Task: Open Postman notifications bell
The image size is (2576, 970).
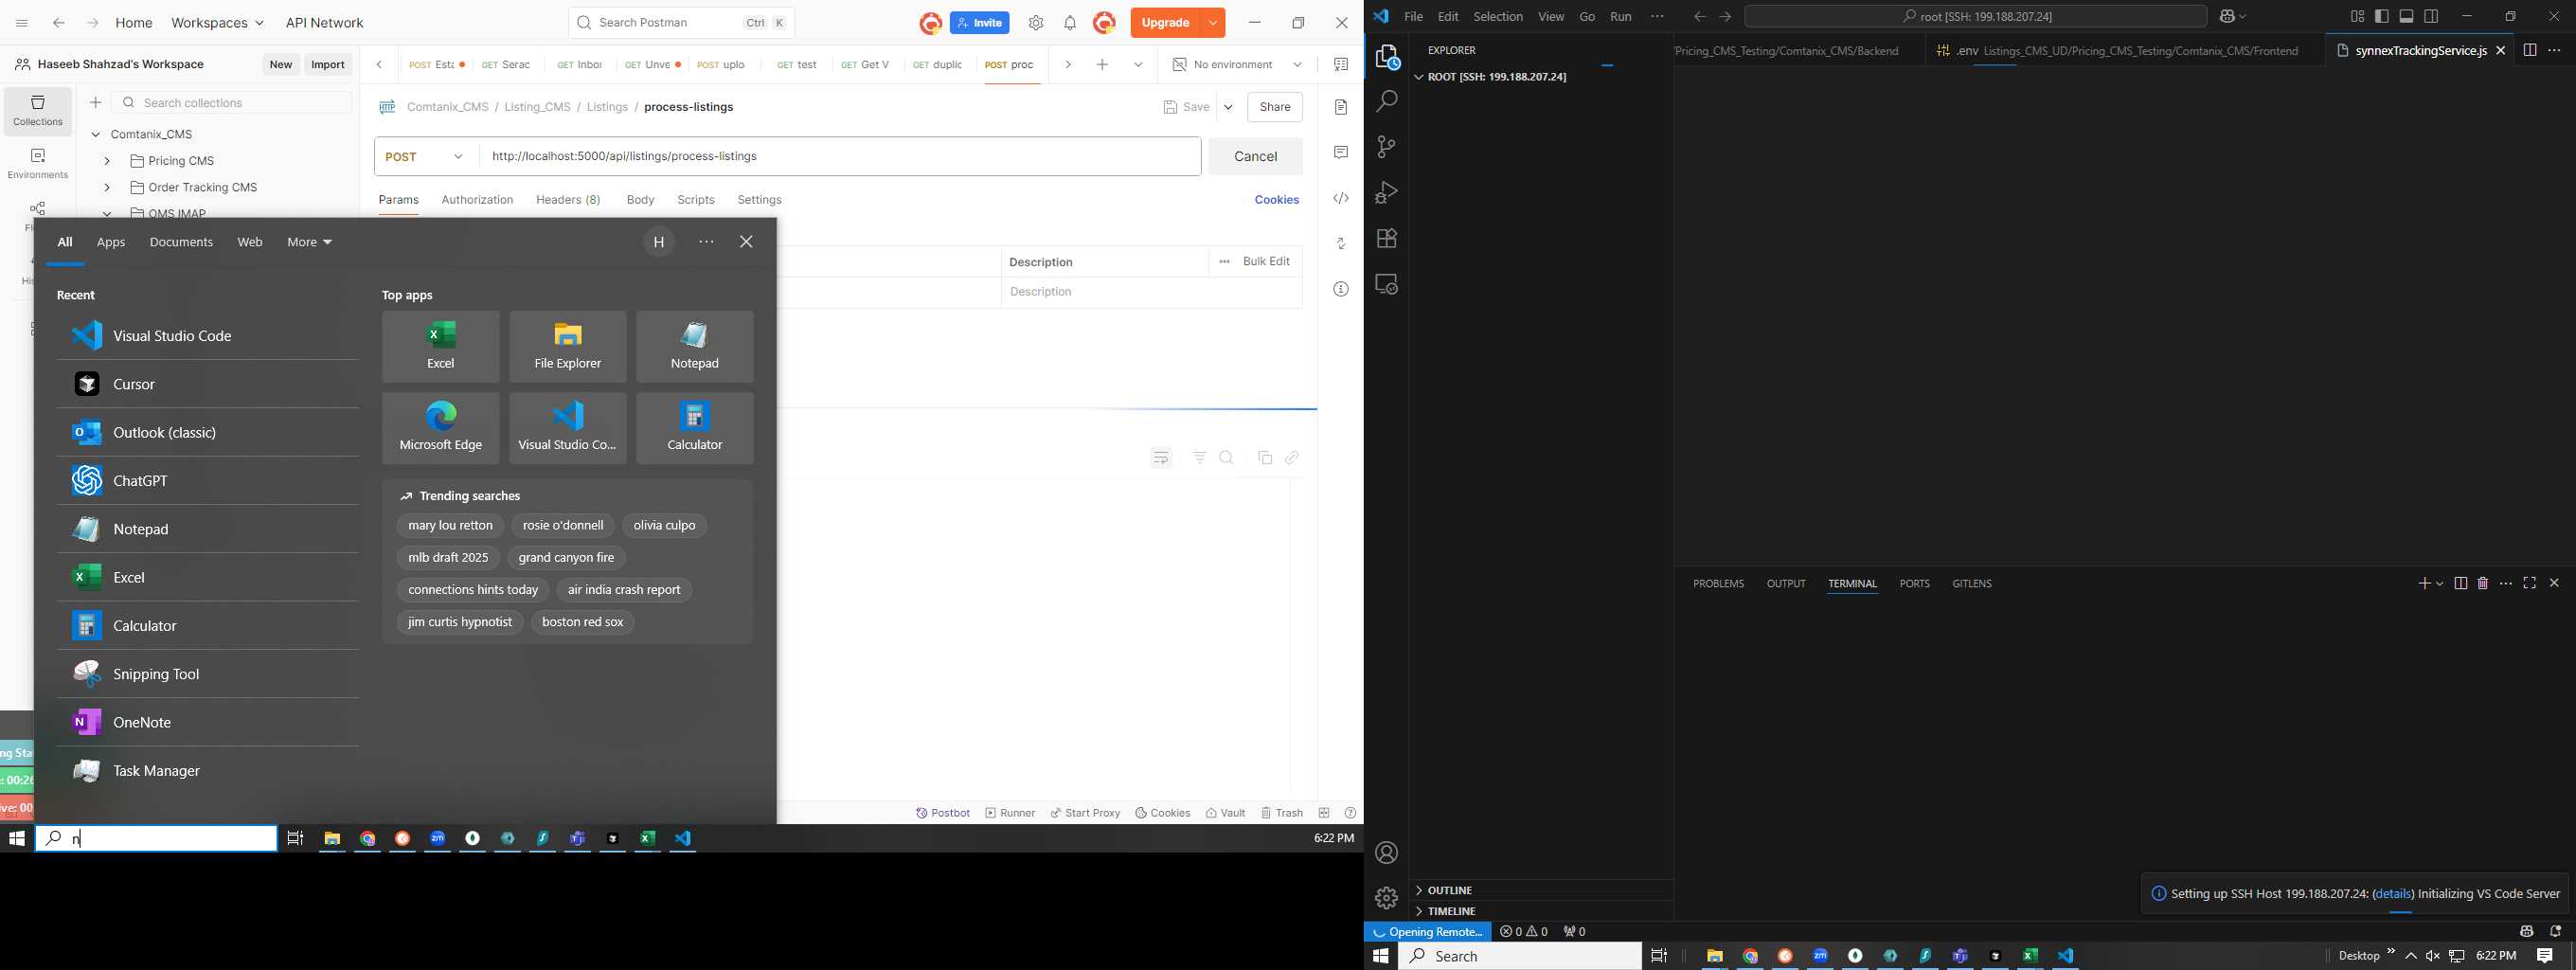Action: pos(1070,23)
